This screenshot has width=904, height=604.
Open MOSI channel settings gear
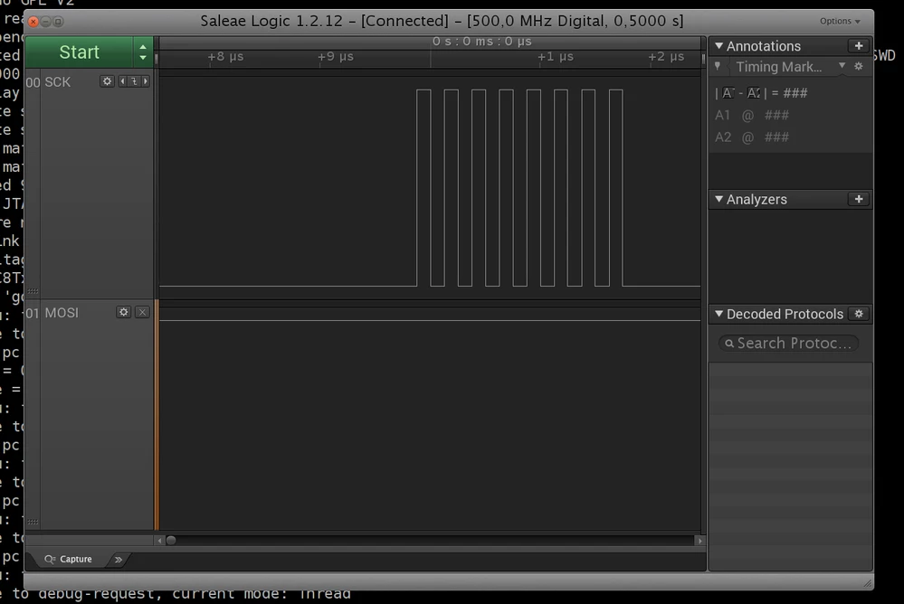[x=123, y=312]
